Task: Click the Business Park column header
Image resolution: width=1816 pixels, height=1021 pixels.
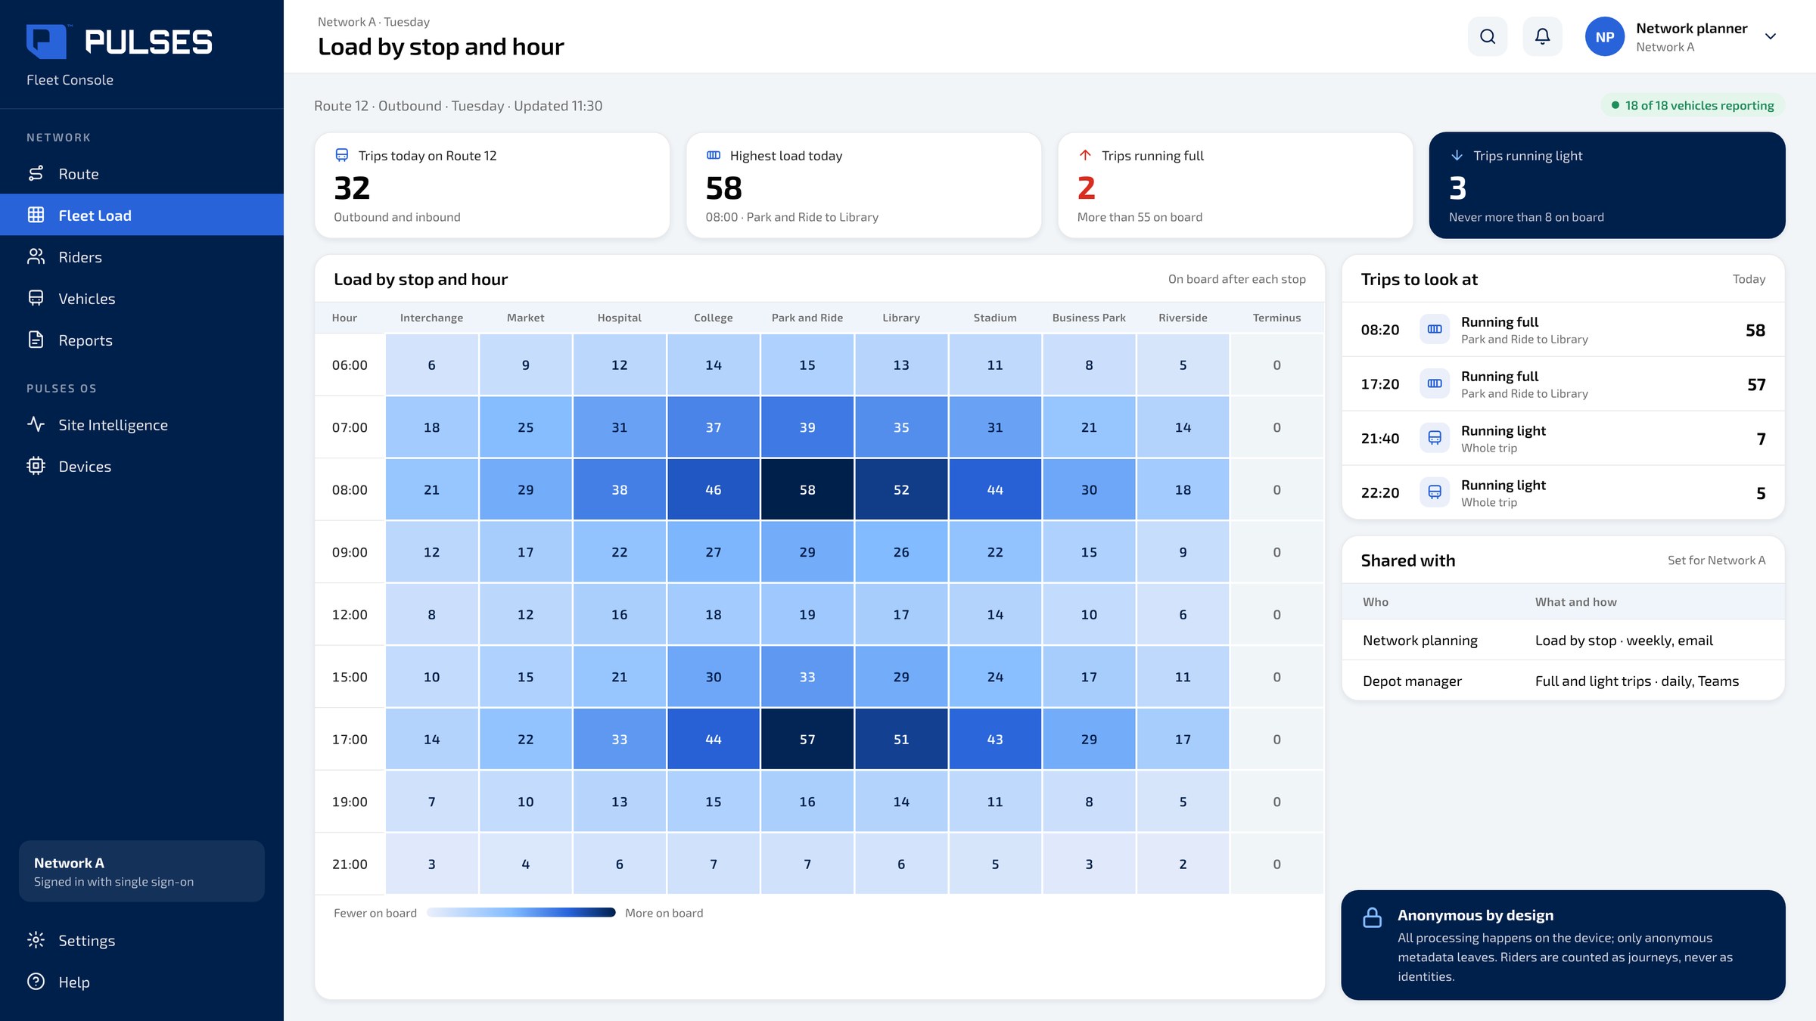Action: [1089, 318]
